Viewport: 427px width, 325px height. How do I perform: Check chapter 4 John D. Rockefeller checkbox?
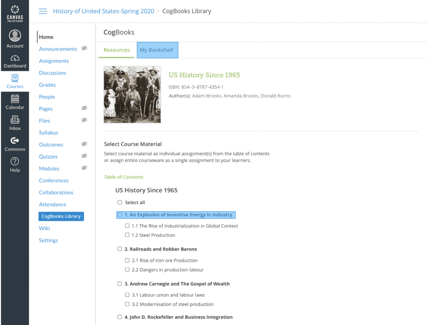[x=120, y=317]
